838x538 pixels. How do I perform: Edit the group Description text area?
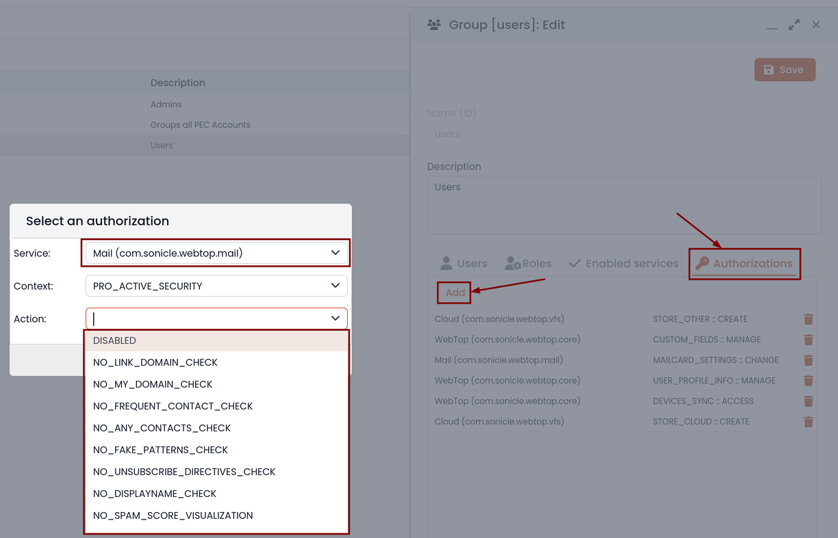point(624,205)
